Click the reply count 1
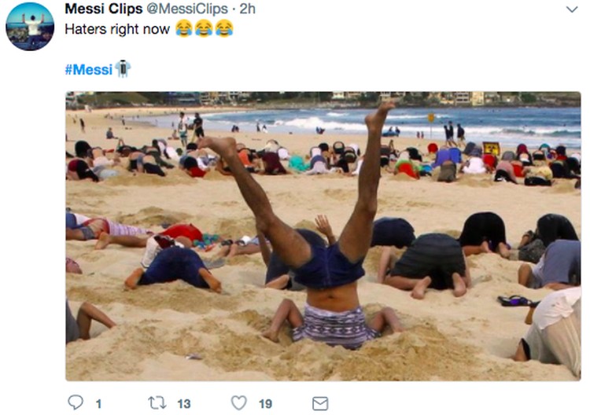The width and height of the screenshot is (590, 415). [98, 404]
